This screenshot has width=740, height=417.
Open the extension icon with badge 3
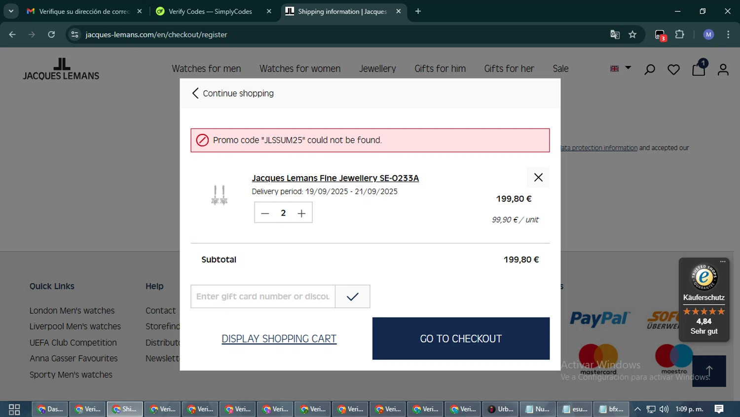pos(661,35)
